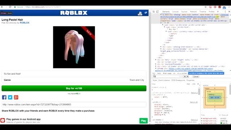231x130 pixels.
Task: Open the Roblox messages chat icon
Action: (x=146, y=13)
